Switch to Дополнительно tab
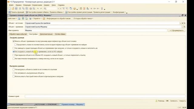Screen dimensions: 194x109 point(46,34)
